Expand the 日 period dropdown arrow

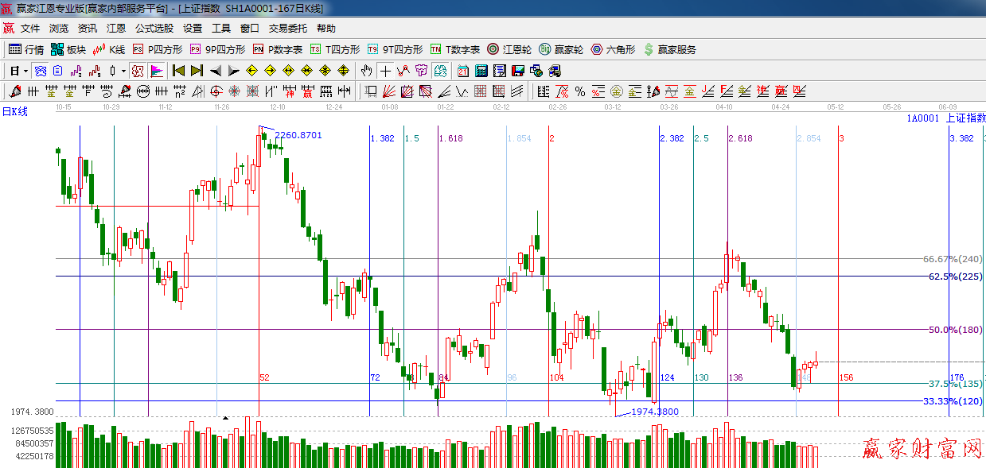(x=25, y=71)
